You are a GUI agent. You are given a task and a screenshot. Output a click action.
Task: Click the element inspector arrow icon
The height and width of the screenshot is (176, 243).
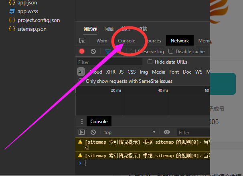tap(82, 41)
